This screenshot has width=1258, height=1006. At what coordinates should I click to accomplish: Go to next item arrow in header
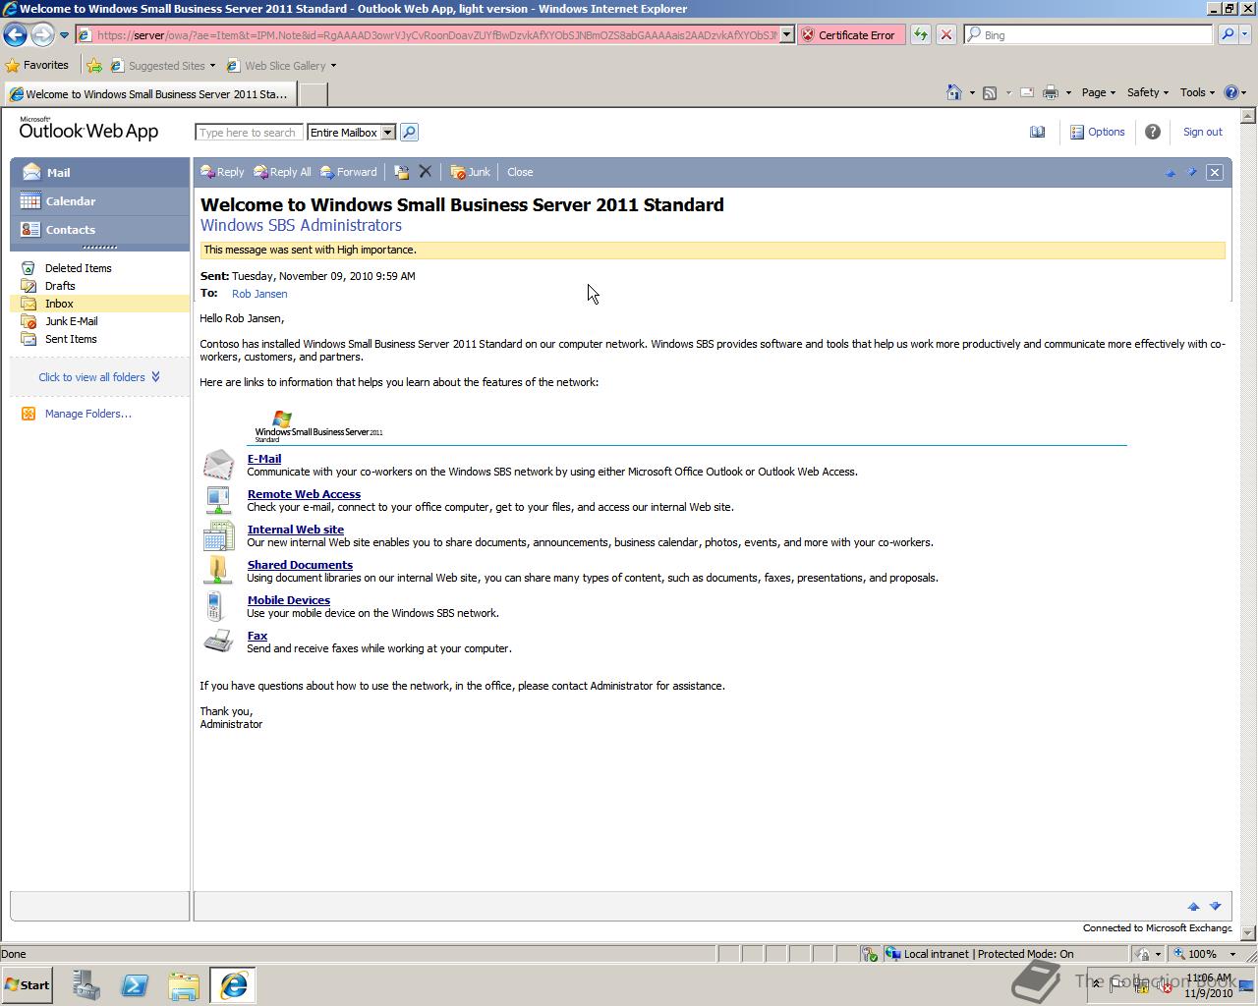1192,172
